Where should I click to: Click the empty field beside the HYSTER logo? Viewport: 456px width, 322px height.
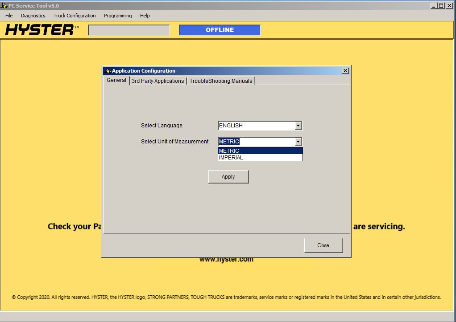coord(129,30)
